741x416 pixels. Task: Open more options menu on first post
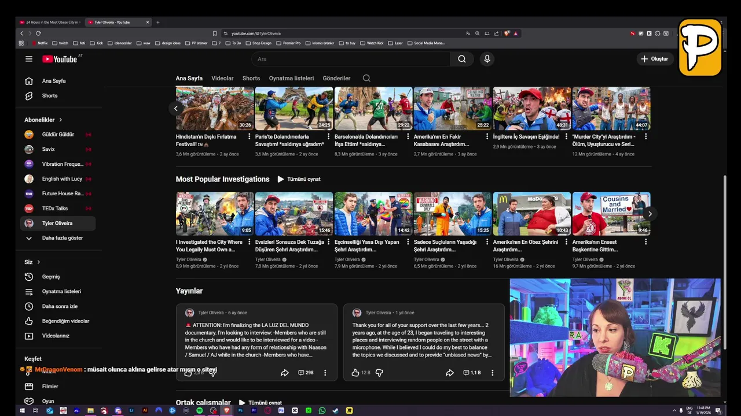click(325, 373)
